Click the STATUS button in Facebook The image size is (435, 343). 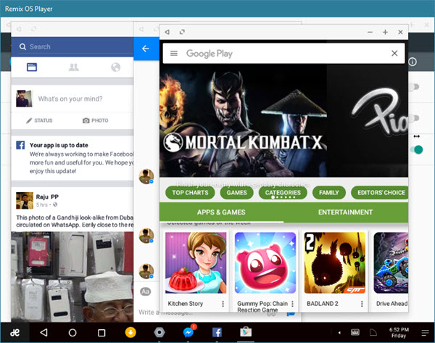coord(39,120)
